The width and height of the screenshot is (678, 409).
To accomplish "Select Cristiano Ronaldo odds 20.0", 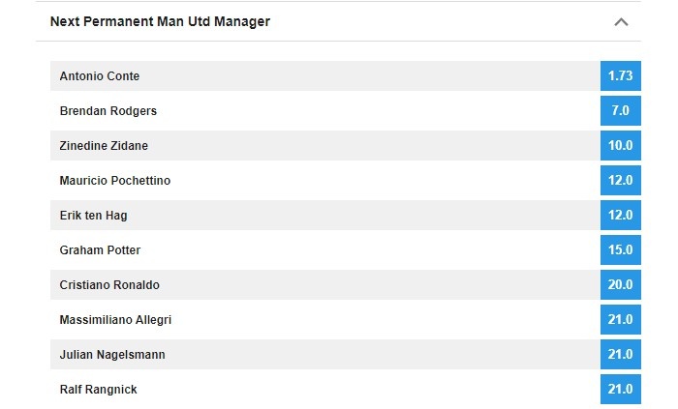I will pyautogui.click(x=621, y=284).
